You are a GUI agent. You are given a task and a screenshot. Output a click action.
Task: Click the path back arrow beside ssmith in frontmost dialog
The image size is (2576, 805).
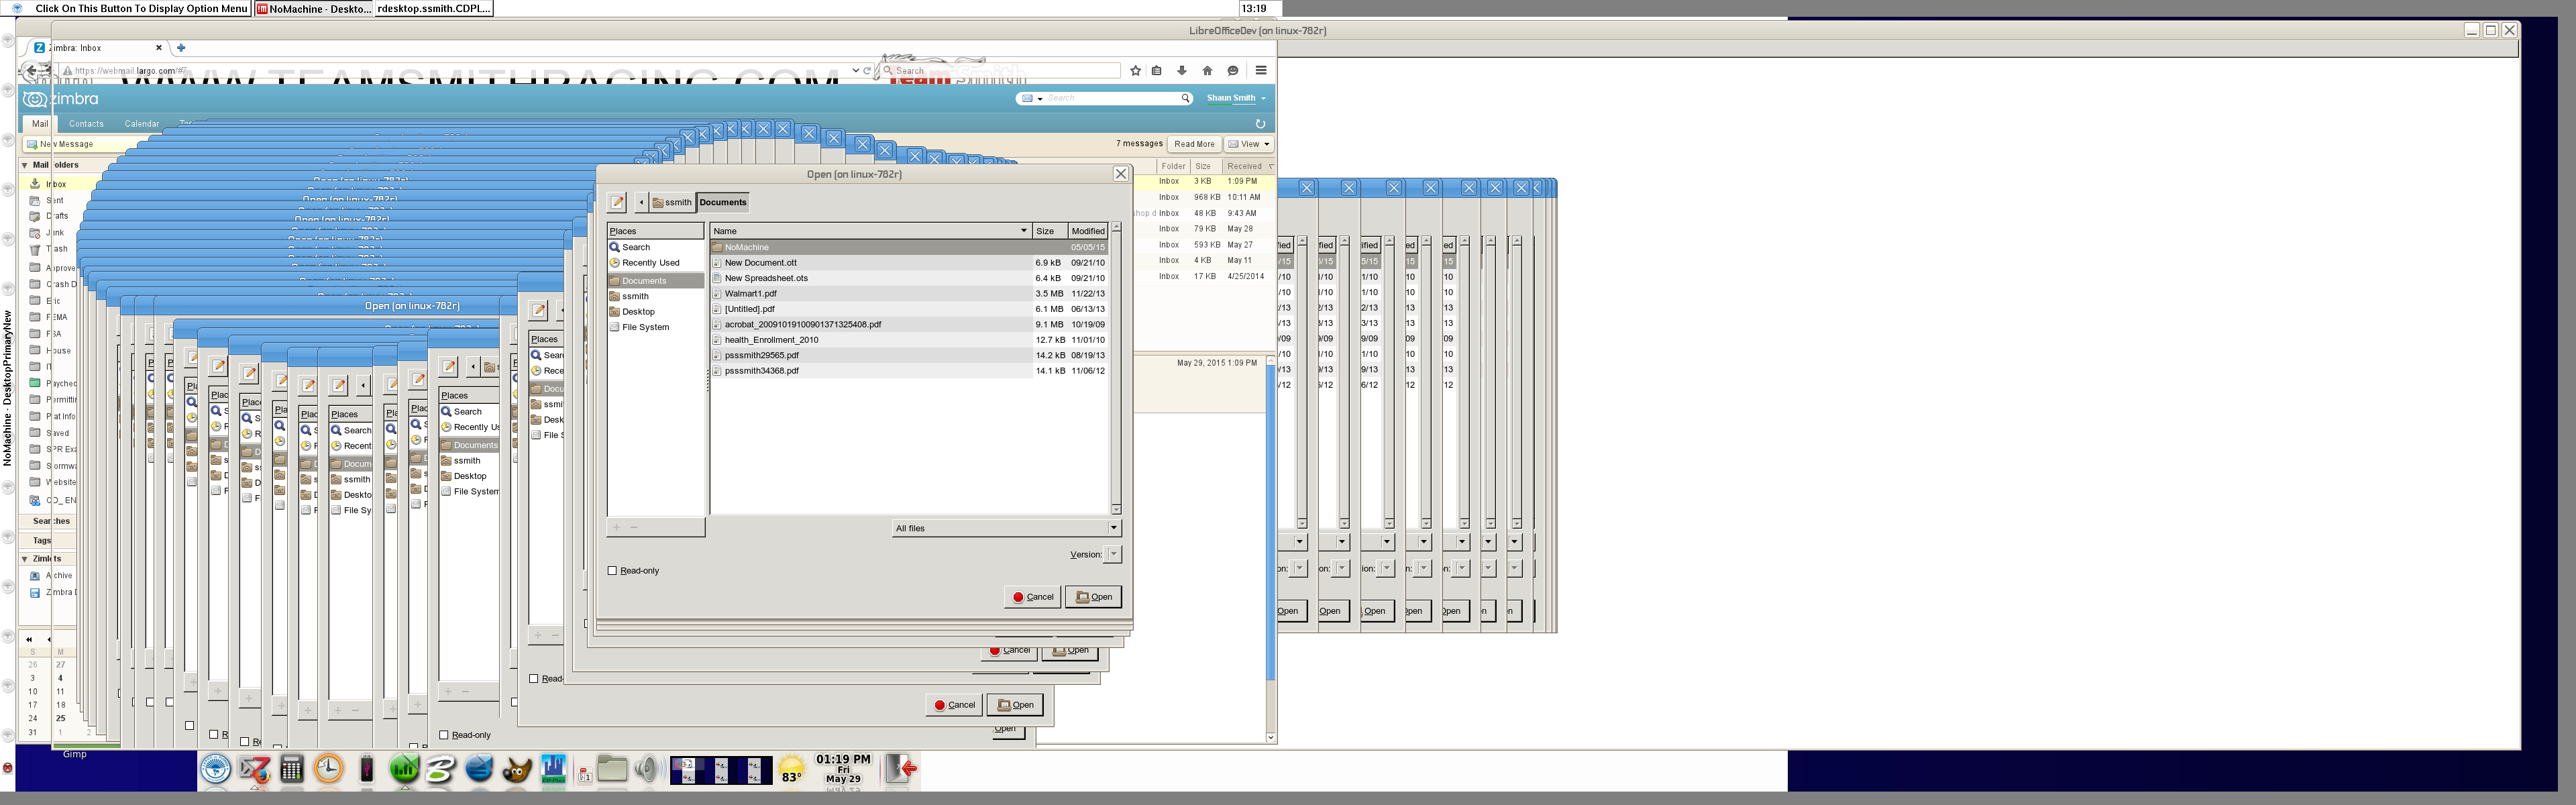coord(641,202)
